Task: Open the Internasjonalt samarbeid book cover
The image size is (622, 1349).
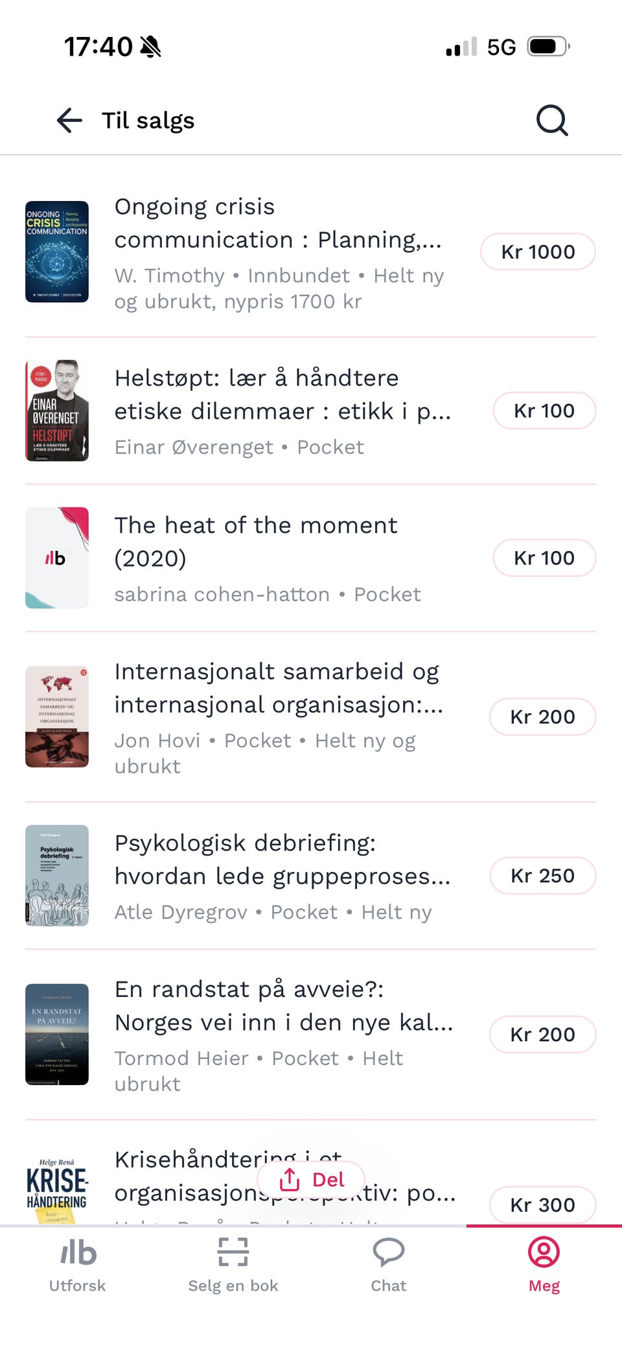Action: click(57, 716)
